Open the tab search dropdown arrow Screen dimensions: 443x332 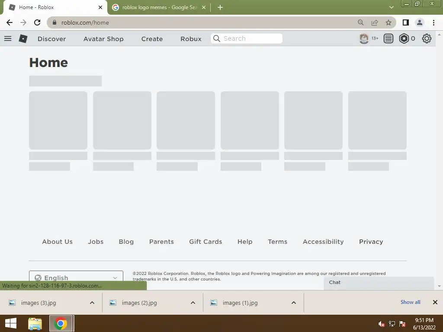click(391, 7)
